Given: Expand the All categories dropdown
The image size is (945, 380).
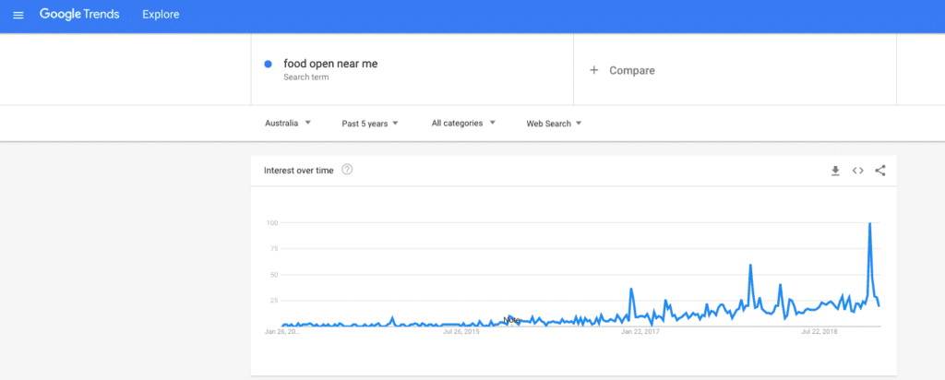Looking at the screenshot, I should pos(463,123).
